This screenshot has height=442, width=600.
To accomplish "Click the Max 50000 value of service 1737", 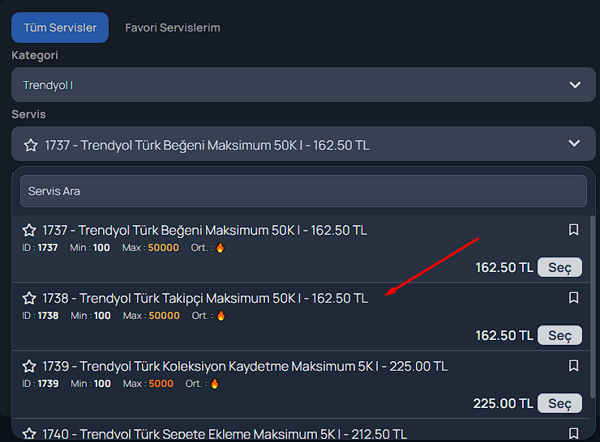I will [164, 248].
